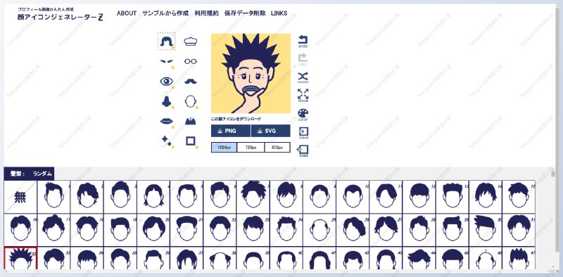Open the chef hat accessory category
Viewport: 563px width, 277px height.
[x=190, y=41]
